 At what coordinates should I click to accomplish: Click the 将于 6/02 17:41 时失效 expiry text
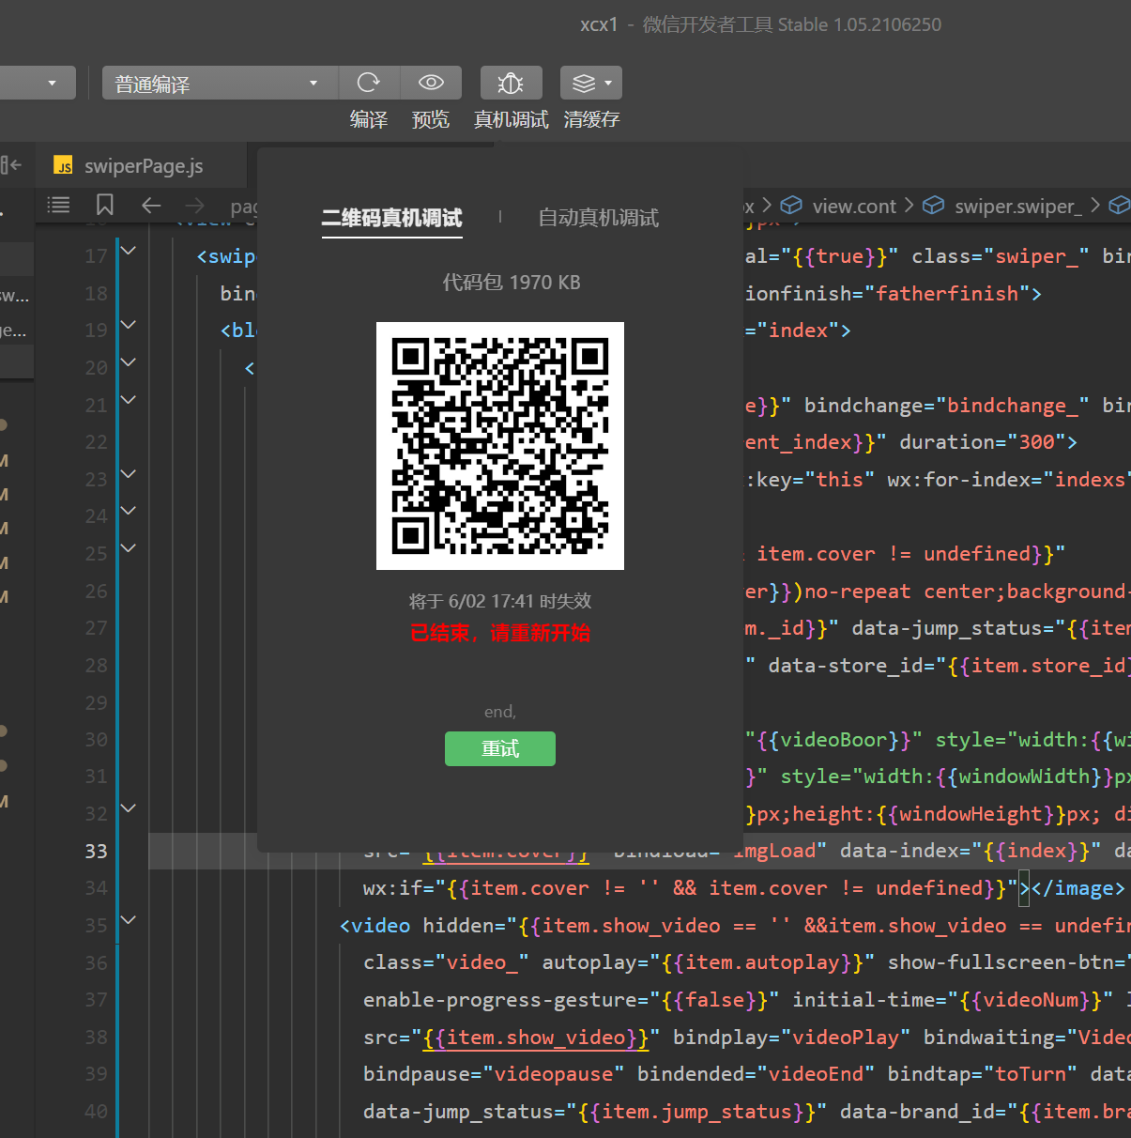[x=500, y=601]
